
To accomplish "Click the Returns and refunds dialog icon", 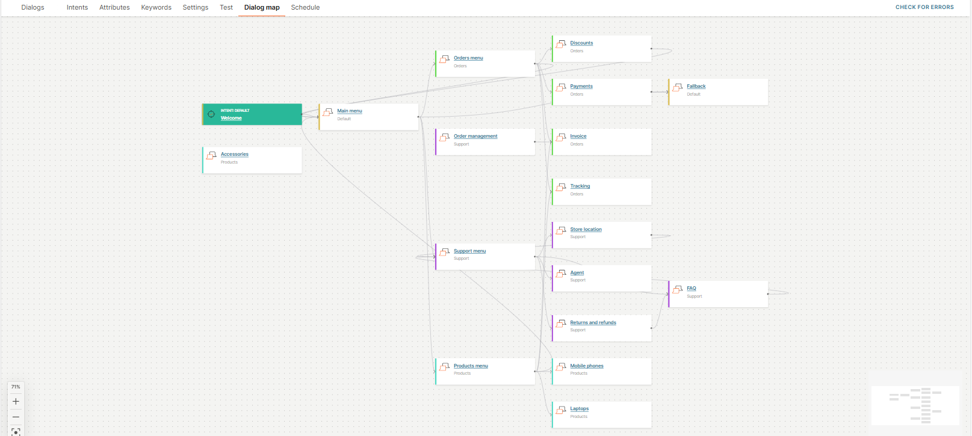I will coord(561,324).
